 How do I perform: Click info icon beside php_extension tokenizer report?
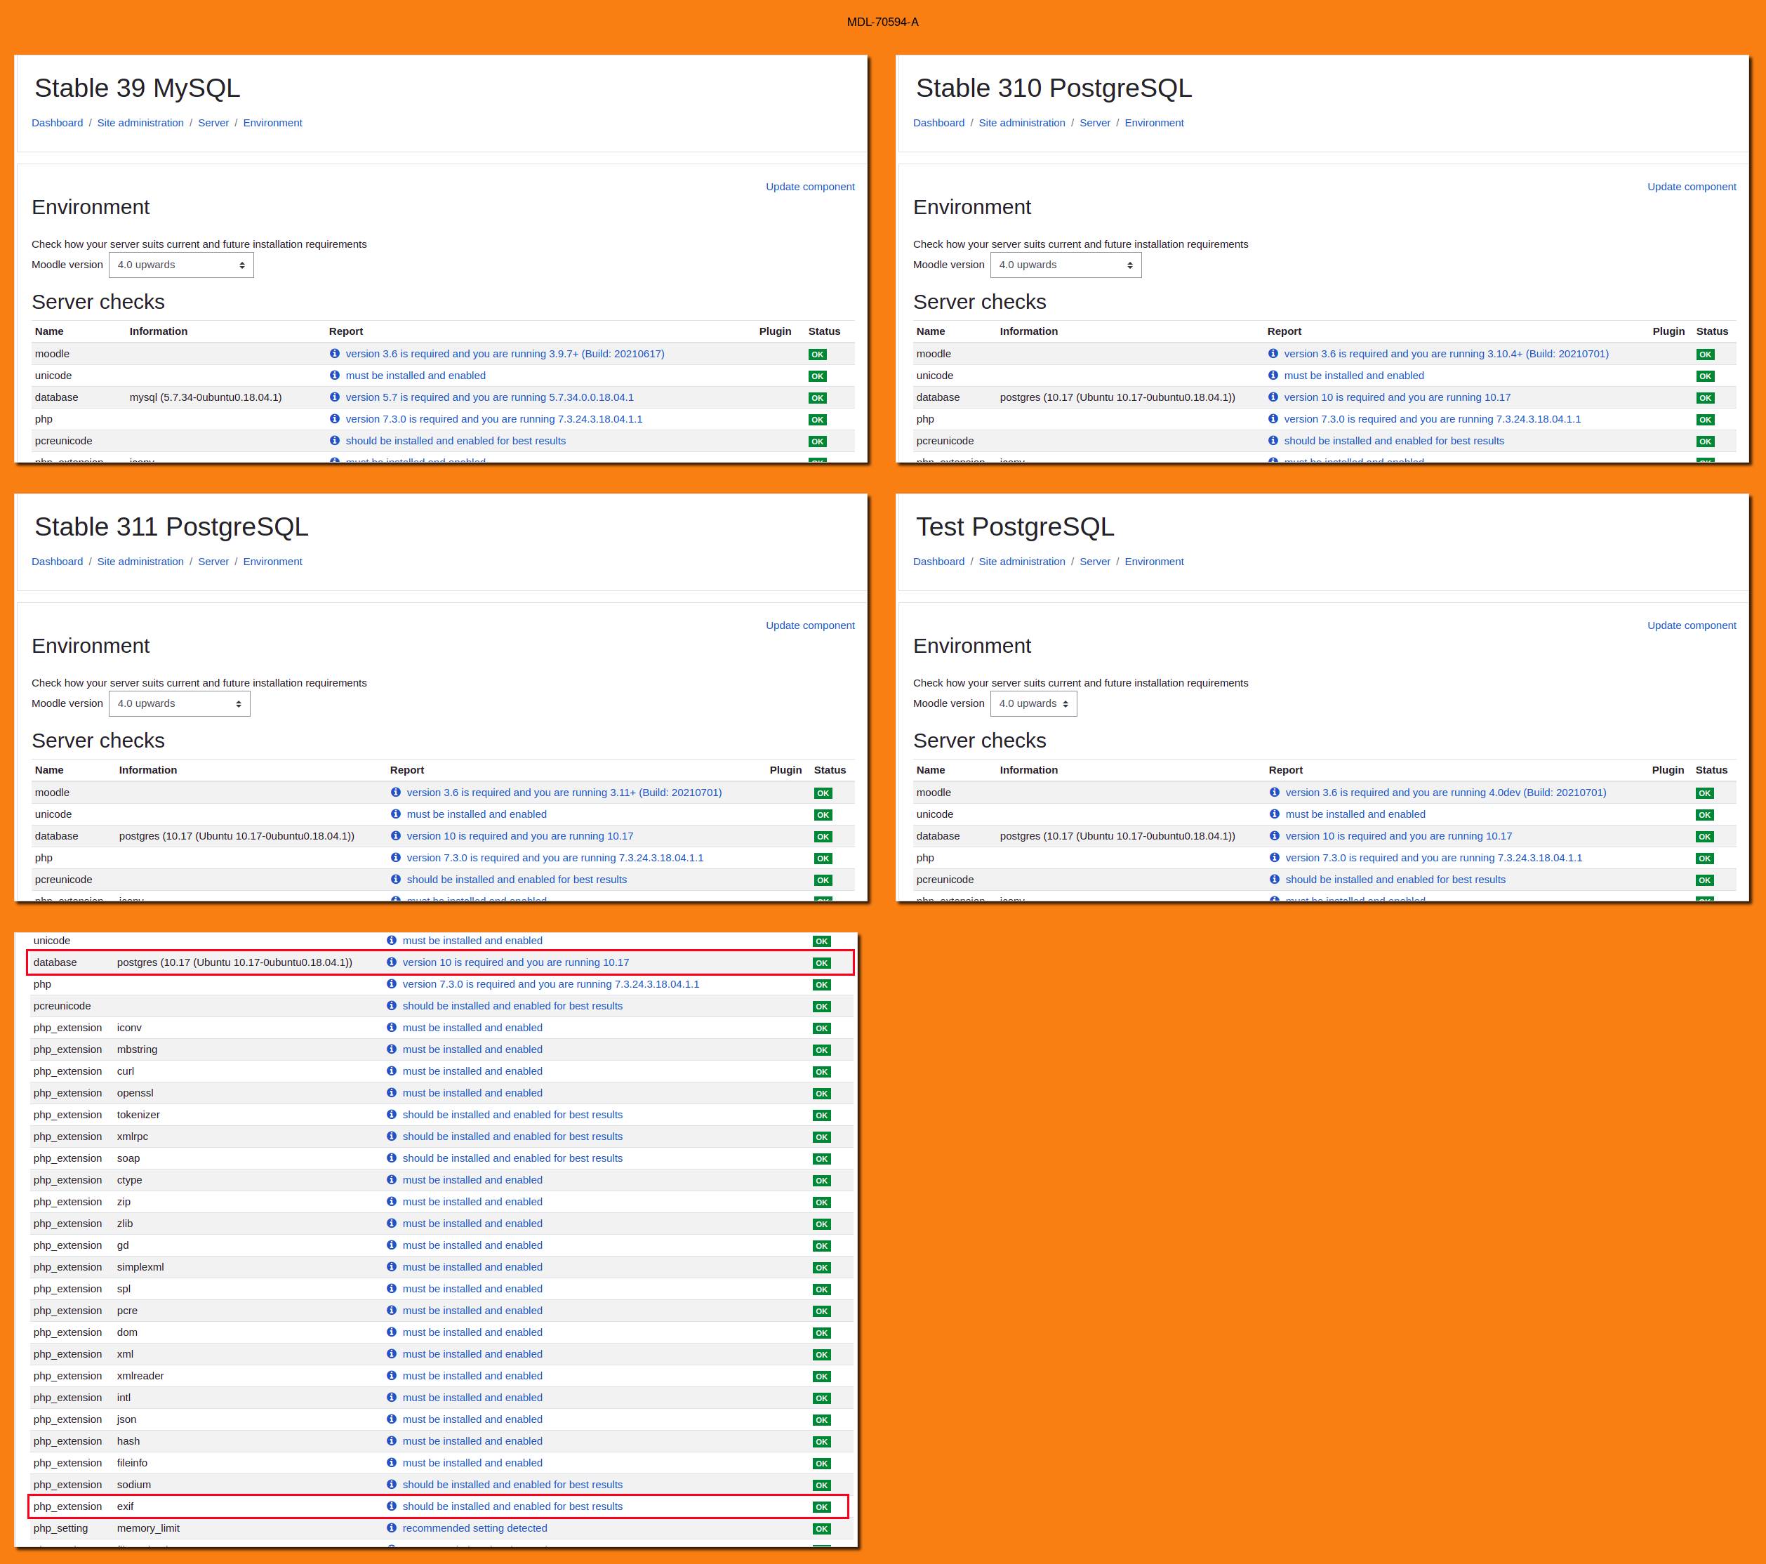coord(392,1115)
